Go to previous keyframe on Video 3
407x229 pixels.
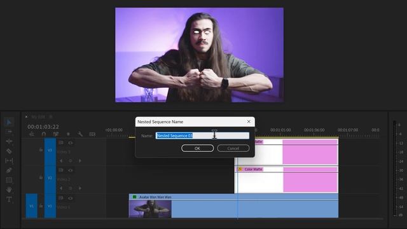pos(61,161)
